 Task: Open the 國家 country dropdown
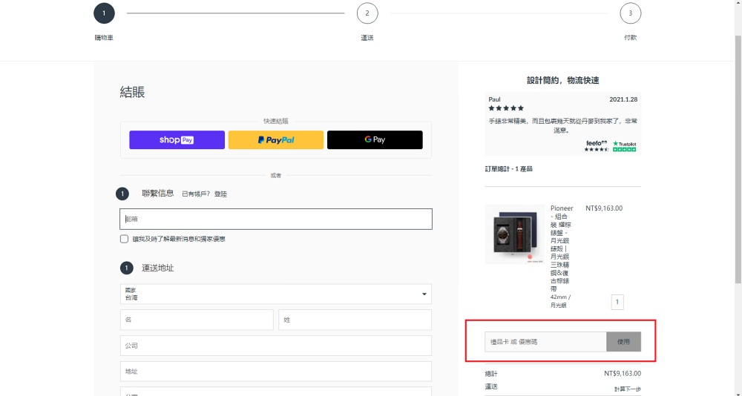tap(276, 294)
